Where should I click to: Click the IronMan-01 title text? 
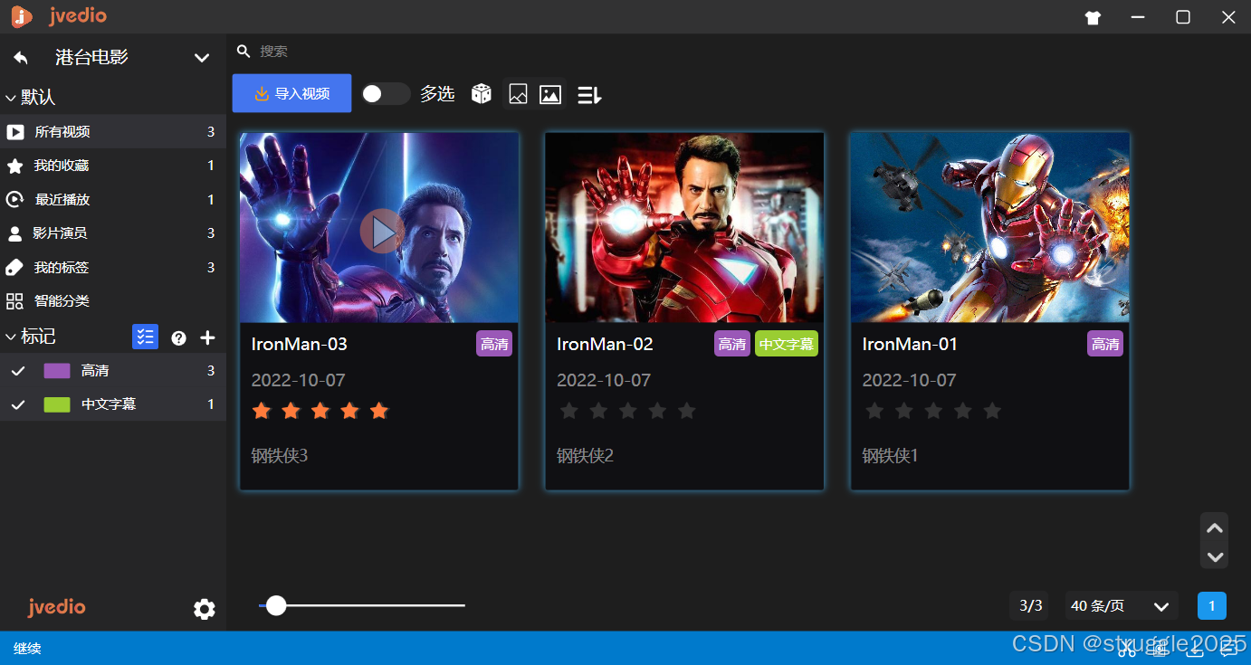[910, 345]
